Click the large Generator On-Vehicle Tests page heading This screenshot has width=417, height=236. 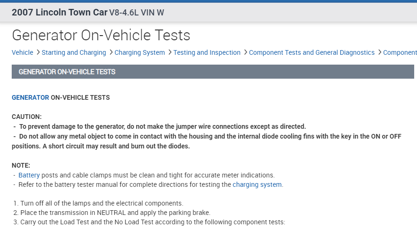101,35
